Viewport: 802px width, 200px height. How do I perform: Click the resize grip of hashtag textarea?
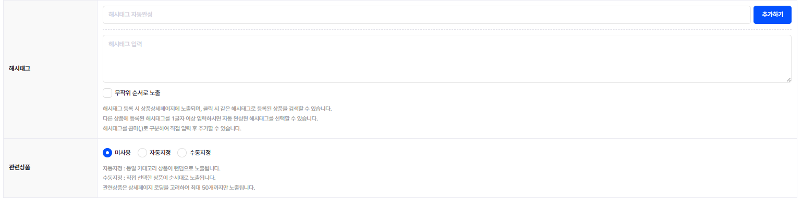point(788,79)
